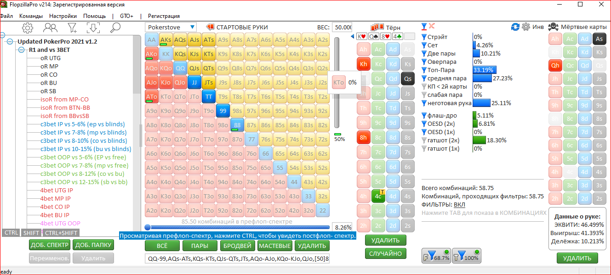
Task: Enable the слабая пара filter funnel
Action: pyautogui.click(x=424, y=95)
